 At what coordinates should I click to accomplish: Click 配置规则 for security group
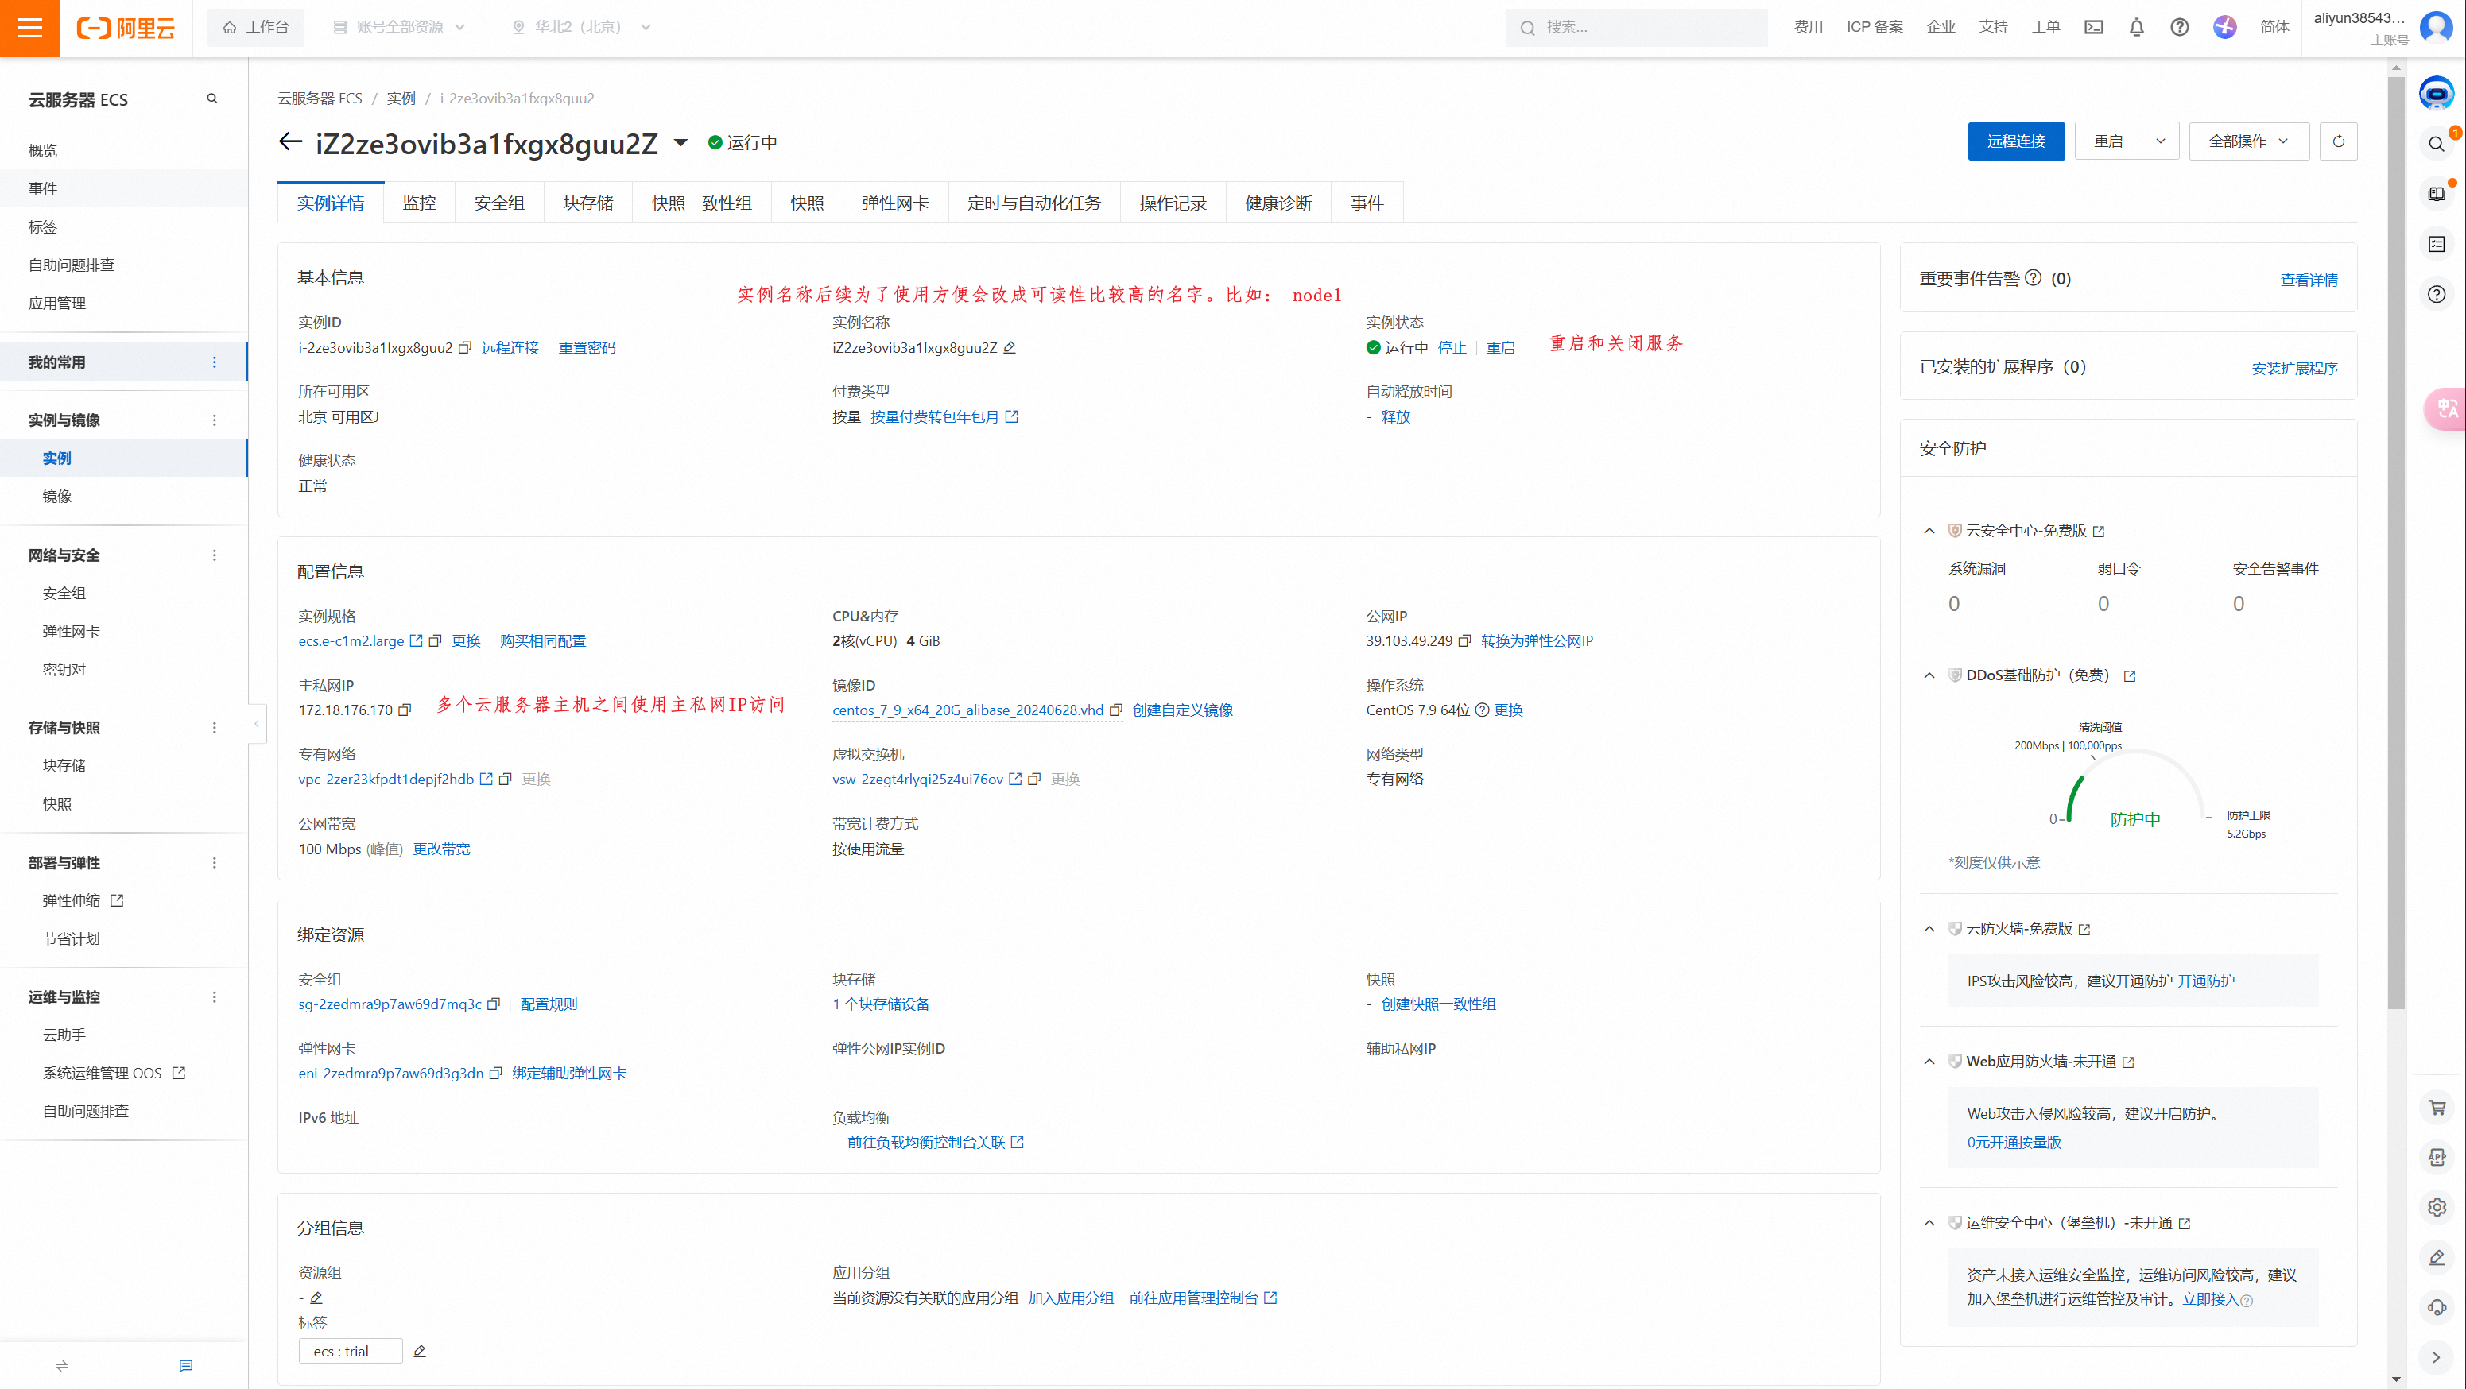549,1004
